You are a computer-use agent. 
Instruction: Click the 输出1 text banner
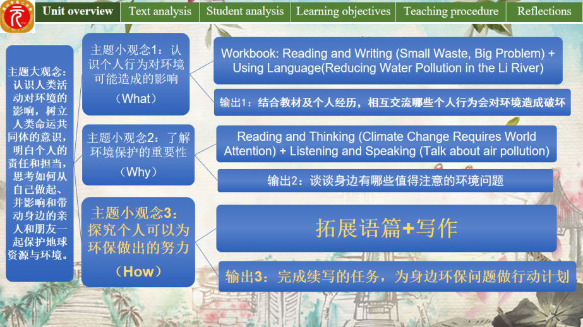392,103
